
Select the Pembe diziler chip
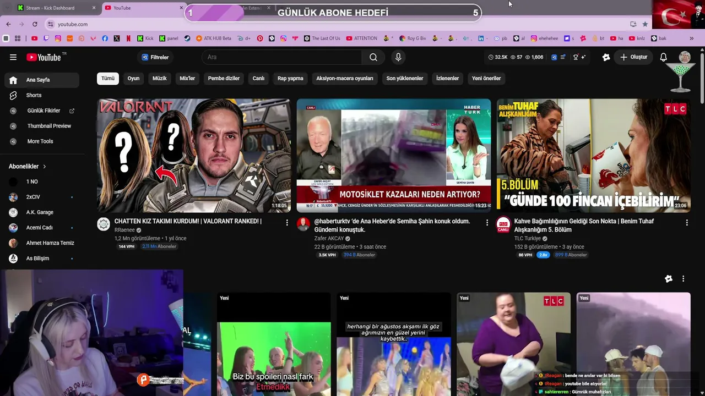224,79
